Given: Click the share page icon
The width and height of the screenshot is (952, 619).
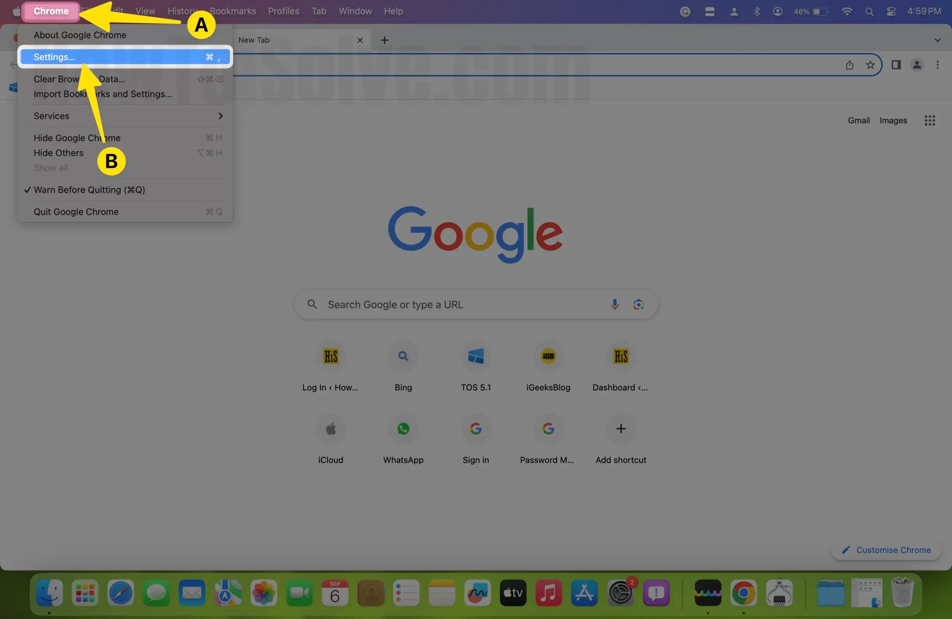Looking at the screenshot, I should coord(850,65).
